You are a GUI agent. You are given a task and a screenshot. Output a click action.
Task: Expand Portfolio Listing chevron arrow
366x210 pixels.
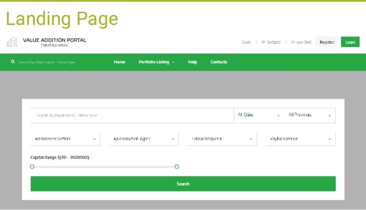173,62
